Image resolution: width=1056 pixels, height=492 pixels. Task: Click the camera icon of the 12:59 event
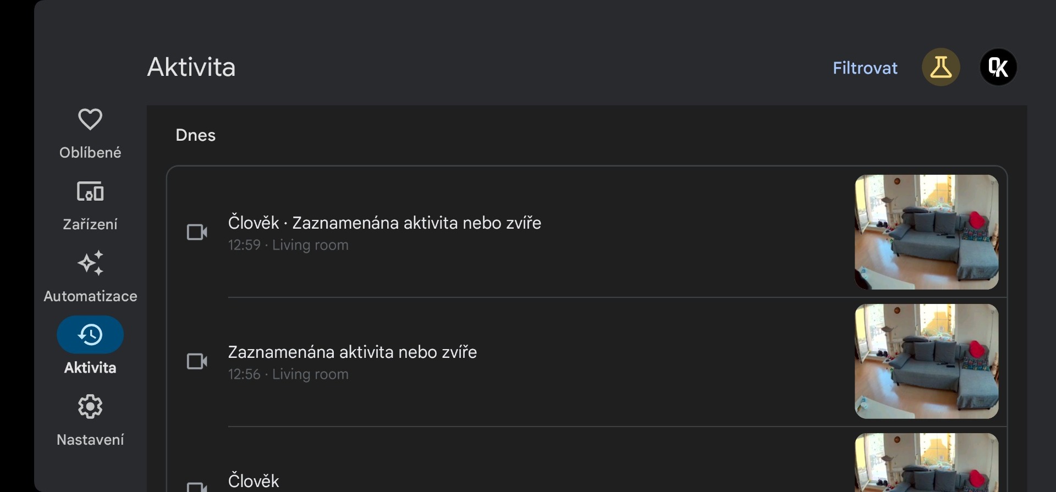197,232
